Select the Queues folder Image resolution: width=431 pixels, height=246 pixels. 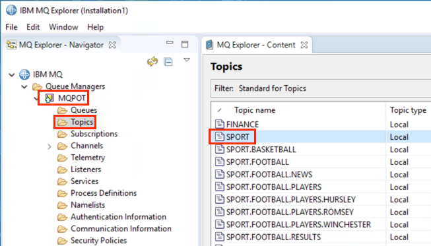84,110
